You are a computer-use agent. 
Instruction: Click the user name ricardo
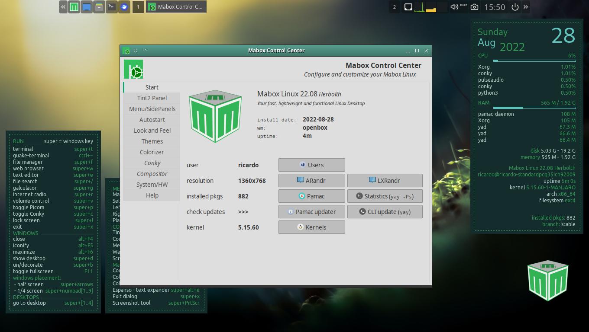(248, 165)
